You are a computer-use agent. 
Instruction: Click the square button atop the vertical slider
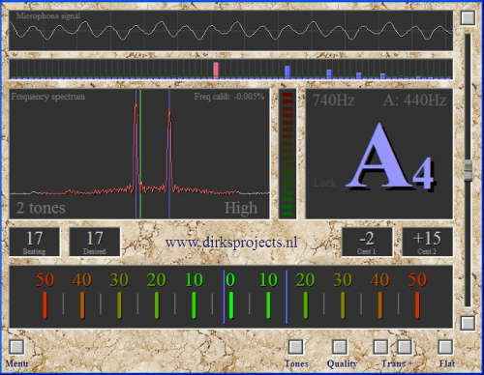pos(468,17)
